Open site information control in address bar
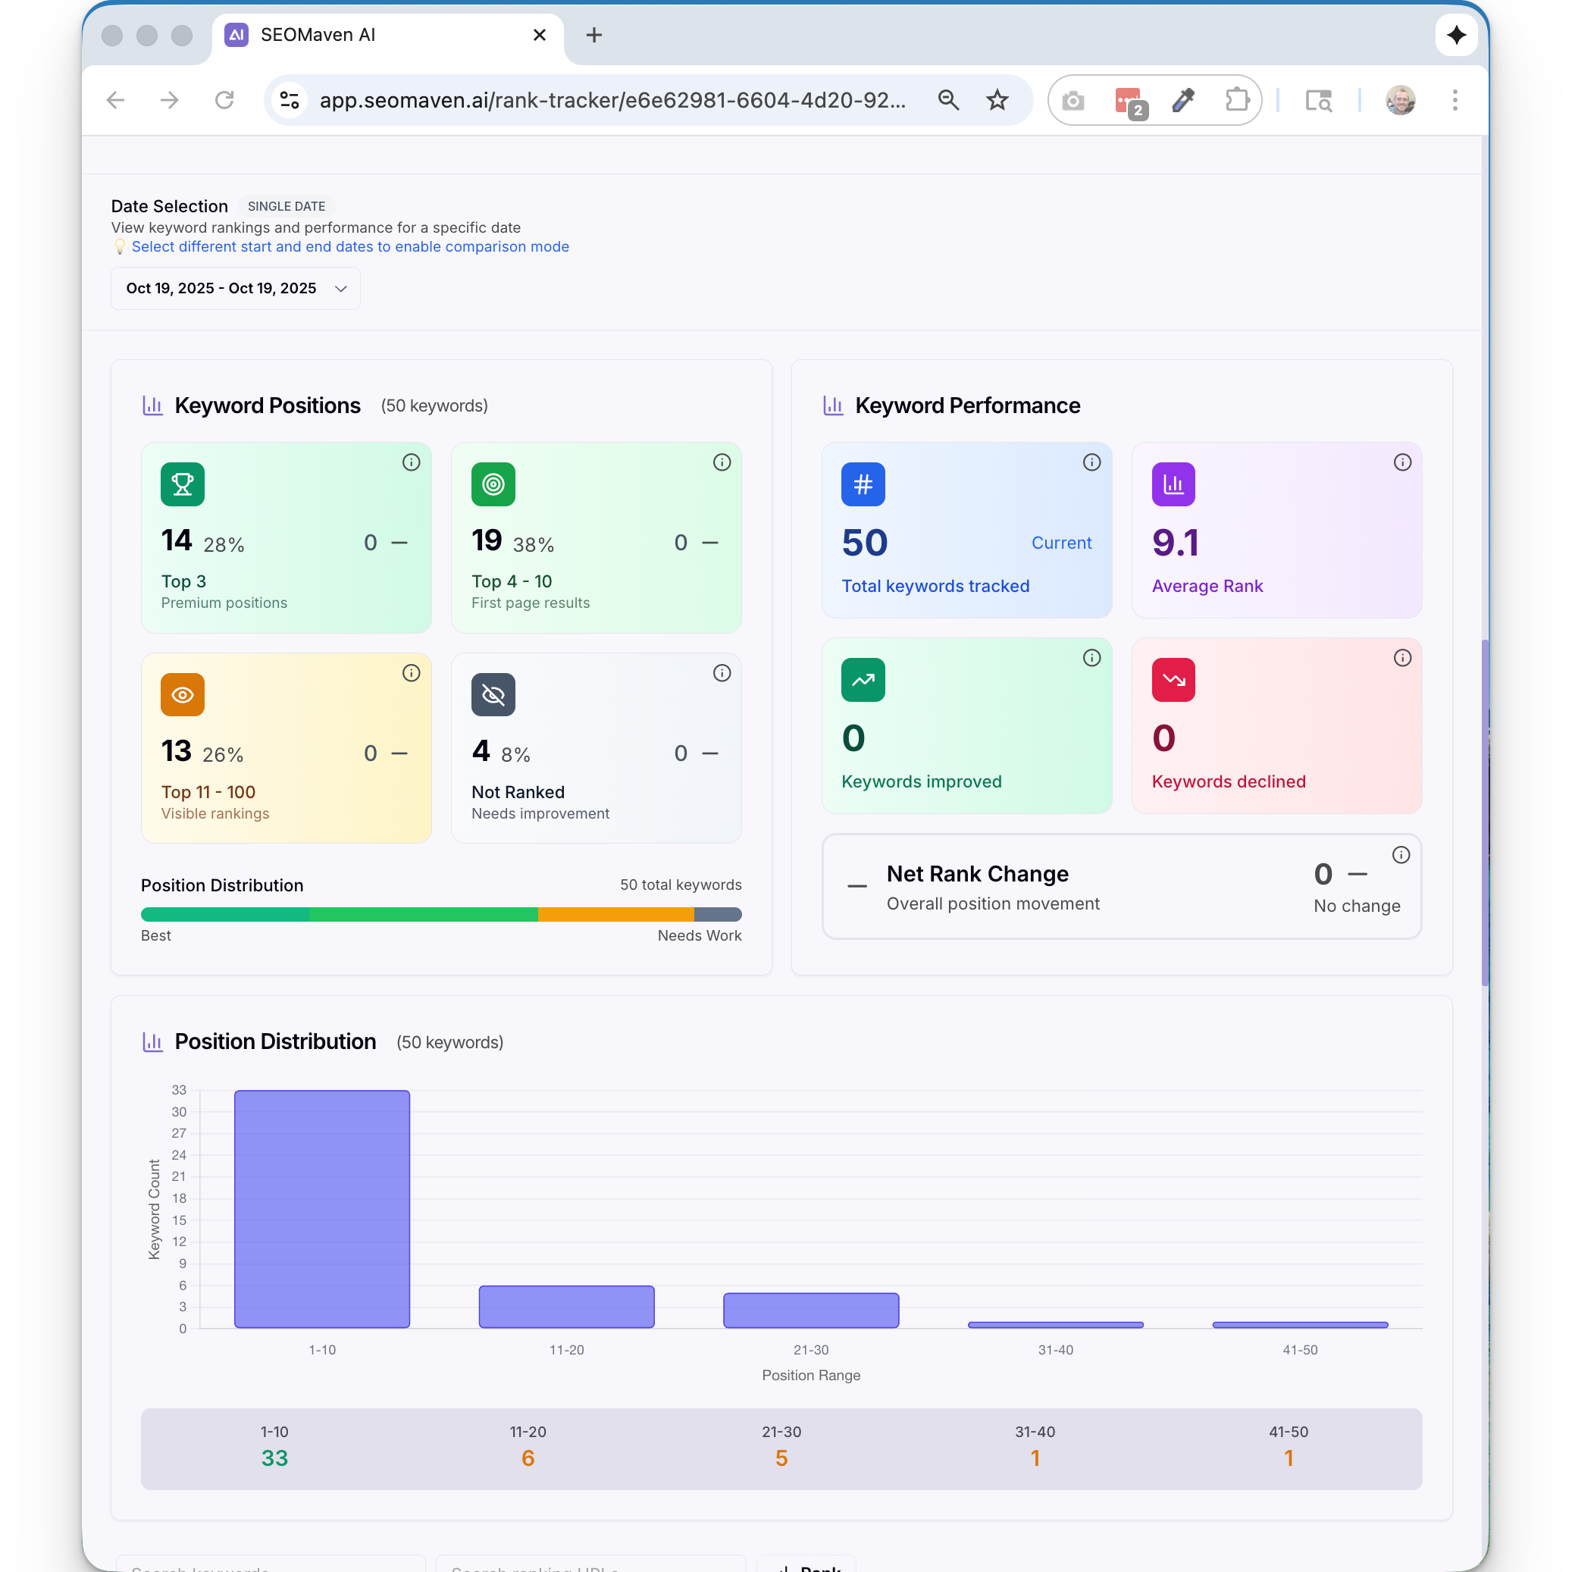This screenshot has height=1572, width=1572. coord(290,100)
